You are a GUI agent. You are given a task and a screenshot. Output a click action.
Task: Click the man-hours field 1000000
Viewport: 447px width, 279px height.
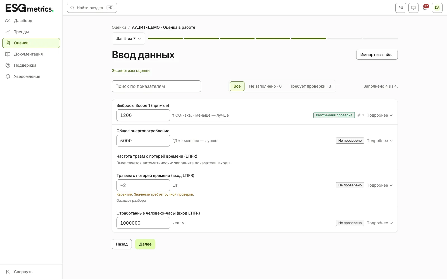(x=143, y=223)
